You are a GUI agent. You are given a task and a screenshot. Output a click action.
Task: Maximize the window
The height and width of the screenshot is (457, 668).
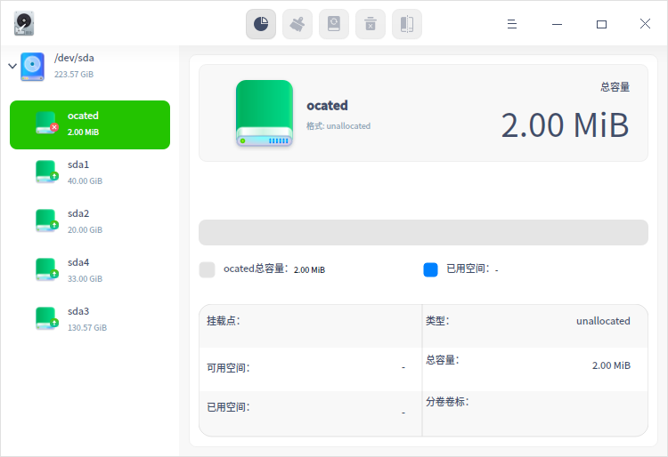[601, 24]
